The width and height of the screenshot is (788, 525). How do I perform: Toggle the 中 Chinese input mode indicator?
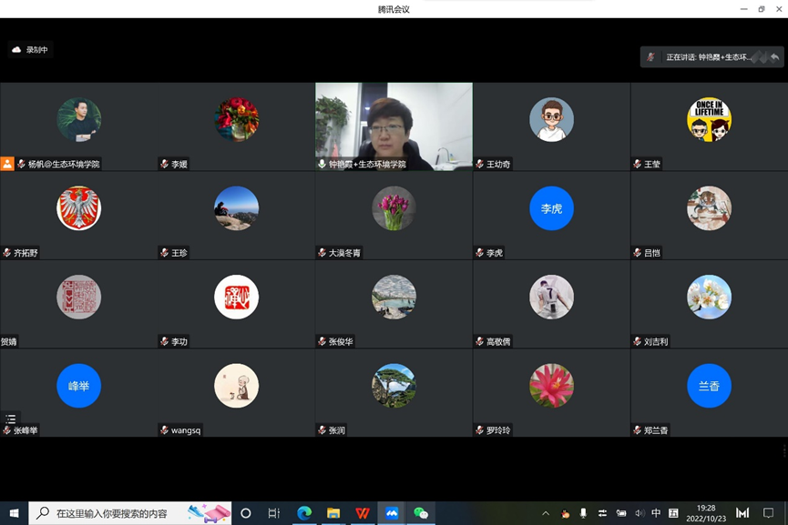coord(656,513)
